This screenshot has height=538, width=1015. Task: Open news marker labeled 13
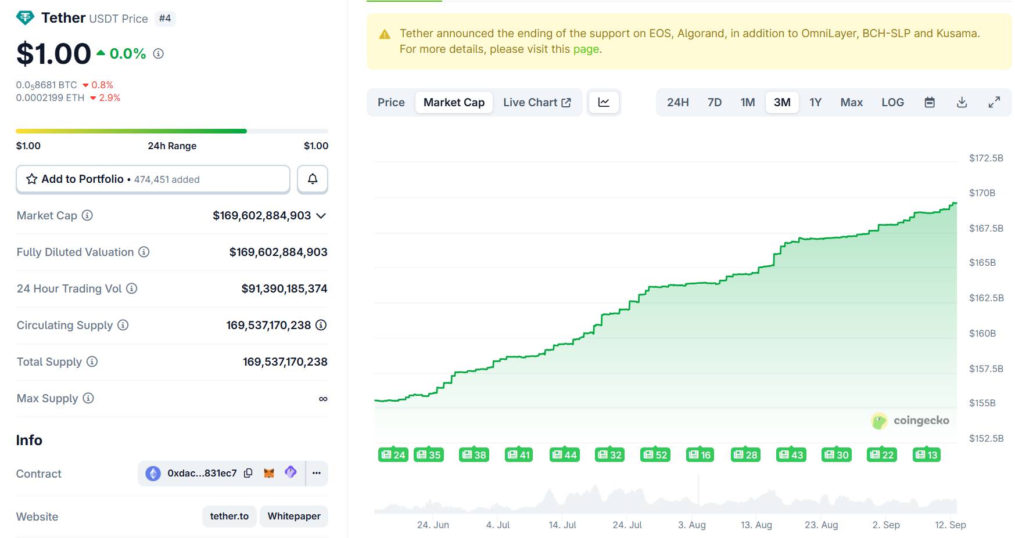click(927, 455)
